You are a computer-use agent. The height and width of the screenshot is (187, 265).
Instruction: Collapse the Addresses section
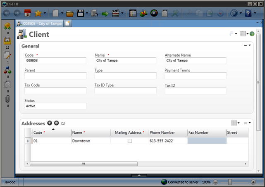(x=246, y=123)
